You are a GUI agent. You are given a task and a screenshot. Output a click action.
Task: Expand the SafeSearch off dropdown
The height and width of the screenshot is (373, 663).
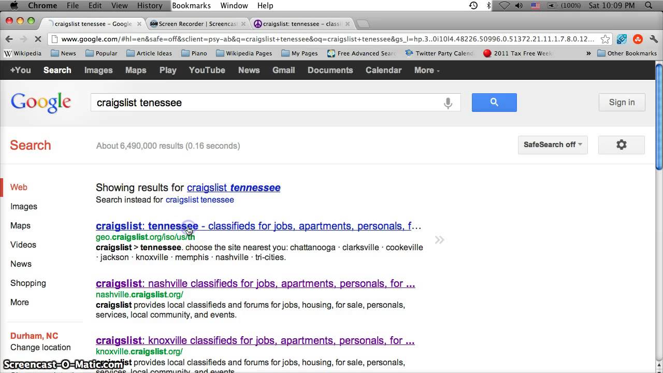point(553,145)
